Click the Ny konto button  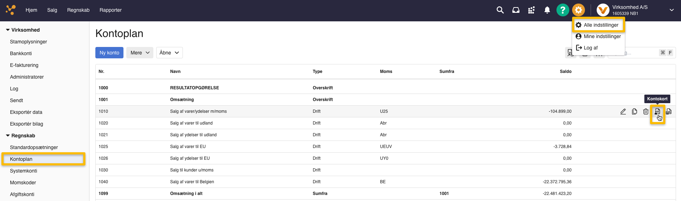[109, 53]
